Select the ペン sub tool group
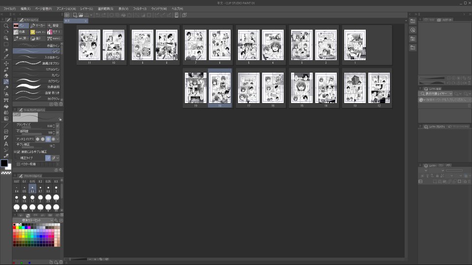Image resolution: width=472 pixels, height=265 pixels. coord(21,26)
